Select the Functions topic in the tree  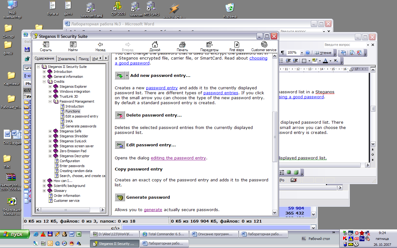coord(73,111)
